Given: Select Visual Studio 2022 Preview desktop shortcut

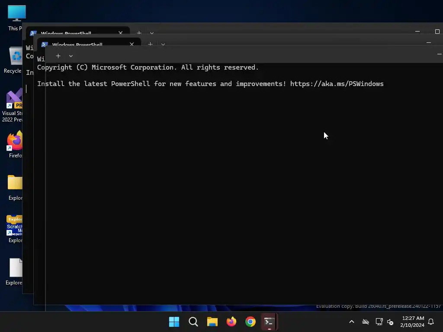Looking at the screenshot, I should tap(13, 105).
